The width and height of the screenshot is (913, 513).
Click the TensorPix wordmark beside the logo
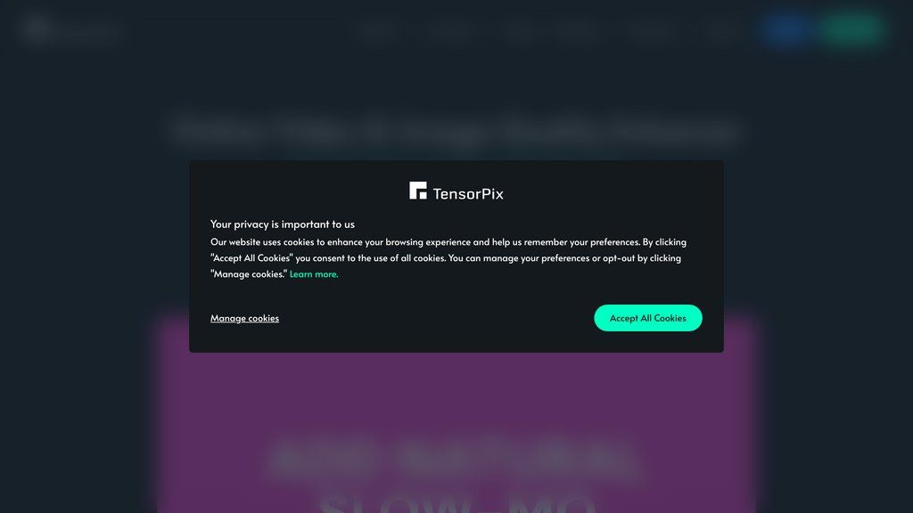click(x=468, y=193)
